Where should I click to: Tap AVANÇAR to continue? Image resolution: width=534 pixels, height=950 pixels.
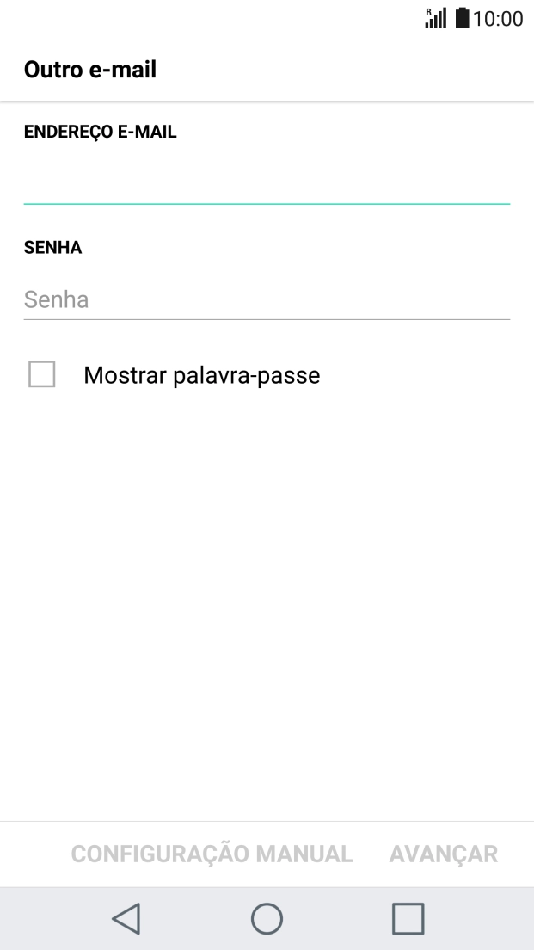443,854
